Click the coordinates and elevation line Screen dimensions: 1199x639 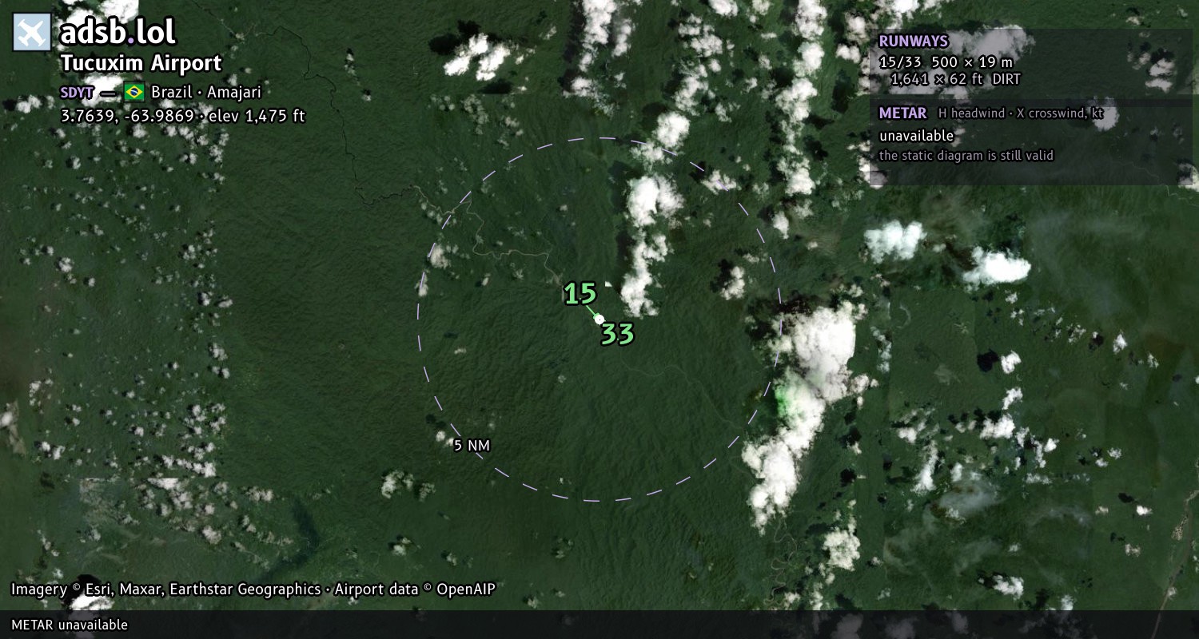pos(183,116)
